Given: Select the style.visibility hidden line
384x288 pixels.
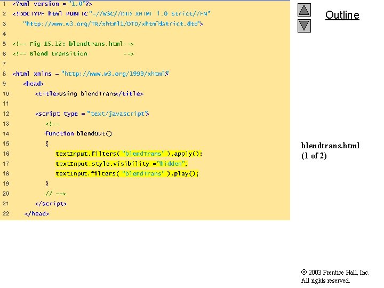Looking at the screenshot, I should (x=122, y=164).
